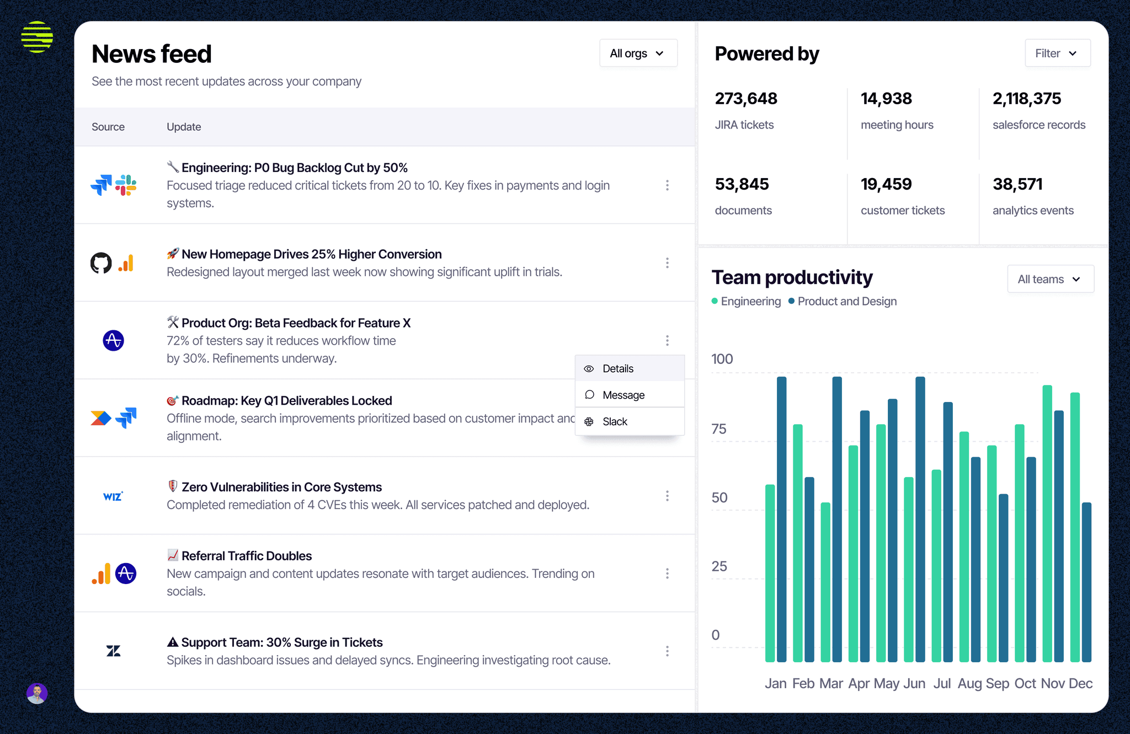The width and height of the screenshot is (1130, 734).
Task: Click the Slack icon in context menu
Action: pyautogui.click(x=589, y=420)
